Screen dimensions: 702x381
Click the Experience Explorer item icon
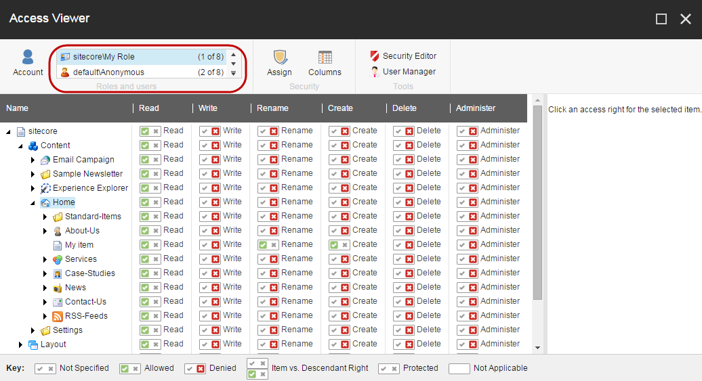(x=45, y=188)
